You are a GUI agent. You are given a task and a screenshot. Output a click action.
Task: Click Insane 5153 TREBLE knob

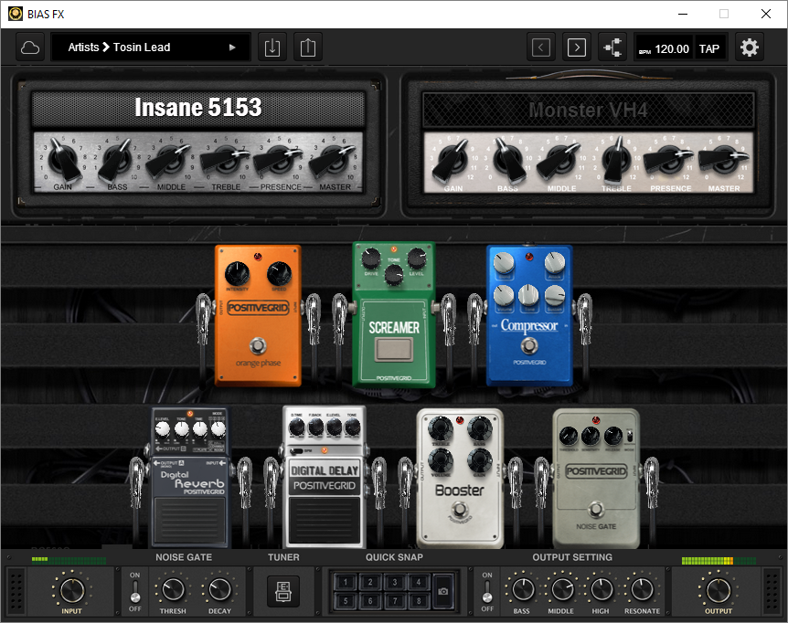tap(225, 160)
